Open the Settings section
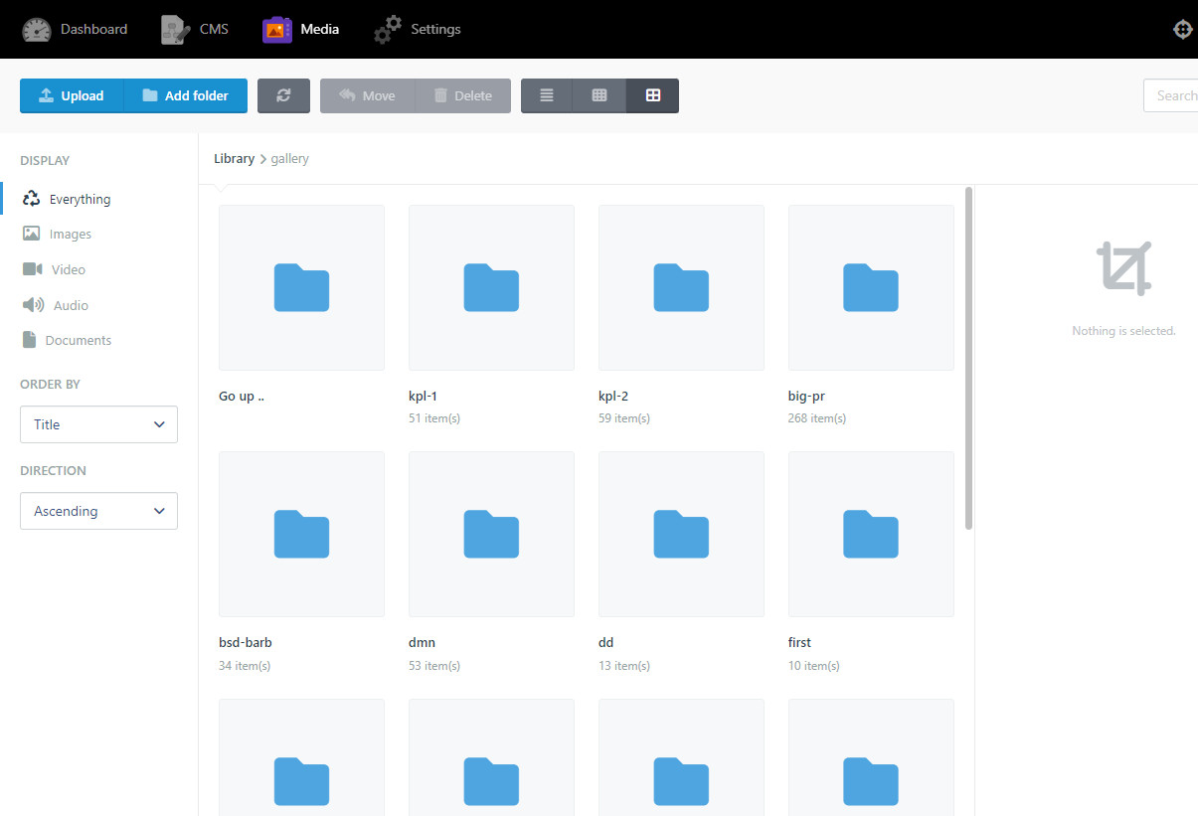 (418, 29)
